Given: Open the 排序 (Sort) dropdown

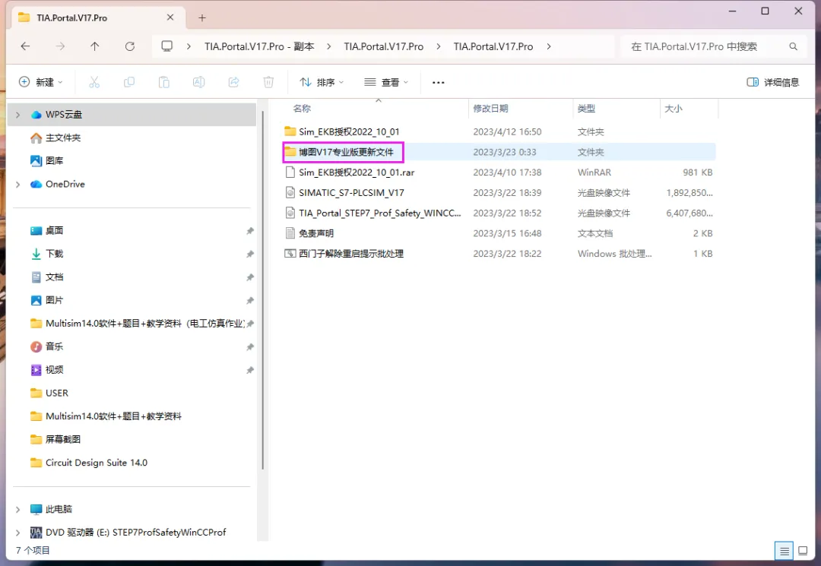Looking at the screenshot, I should (322, 82).
